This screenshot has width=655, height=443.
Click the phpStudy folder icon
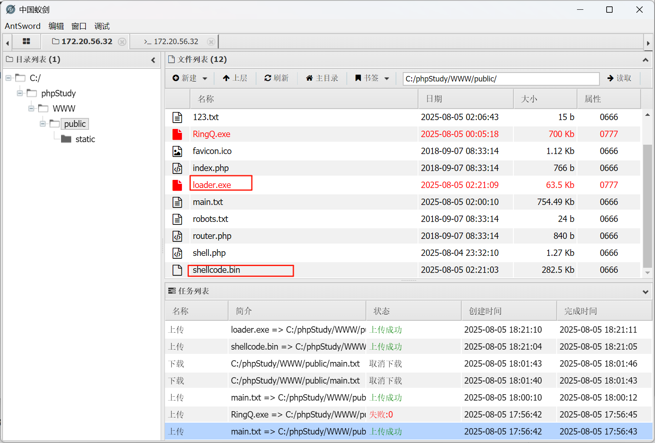pos(32,93)
